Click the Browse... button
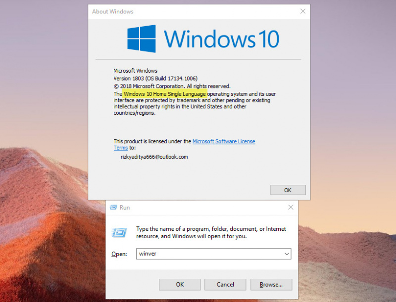The width and height of the screenshot is (396, 302). pyautogui.click(x=271, y=284)
